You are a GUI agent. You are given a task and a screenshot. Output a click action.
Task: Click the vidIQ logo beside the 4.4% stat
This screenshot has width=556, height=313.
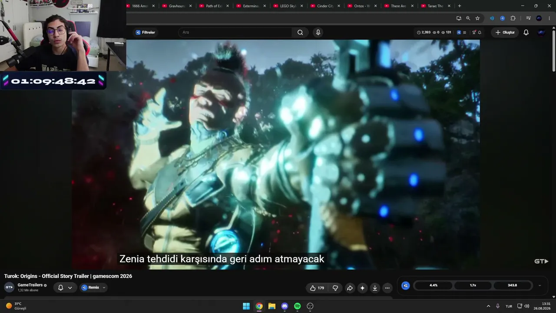405,286
